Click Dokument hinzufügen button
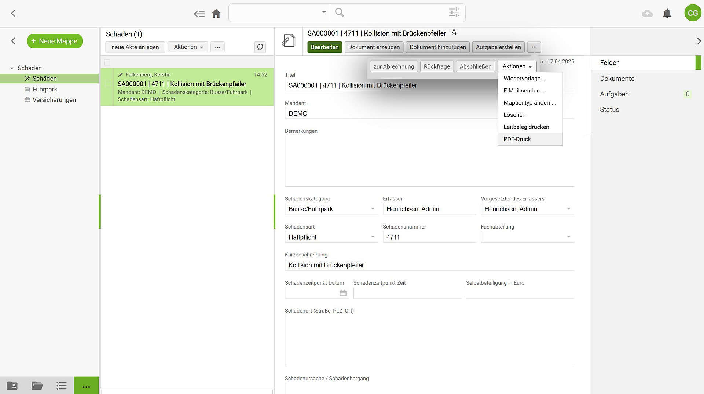 point(438,47)
